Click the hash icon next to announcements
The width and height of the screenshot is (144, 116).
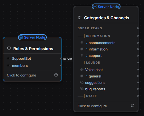[x=82, y=43]
